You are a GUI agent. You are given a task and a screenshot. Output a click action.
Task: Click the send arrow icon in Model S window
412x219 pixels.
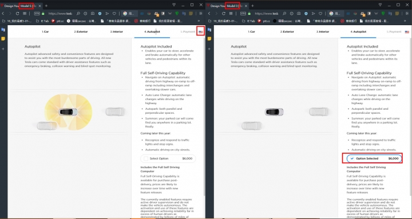pyautogui.click(x=107, y=13)
